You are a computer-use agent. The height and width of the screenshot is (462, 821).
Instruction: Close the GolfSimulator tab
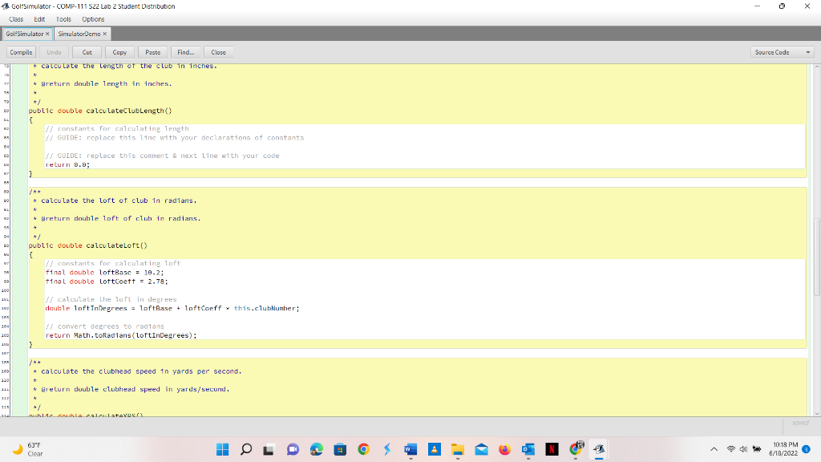[47, 34]
